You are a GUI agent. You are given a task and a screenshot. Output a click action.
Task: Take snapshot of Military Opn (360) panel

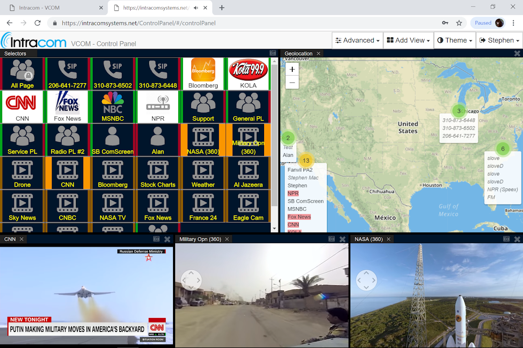click(x=332, y=239)
